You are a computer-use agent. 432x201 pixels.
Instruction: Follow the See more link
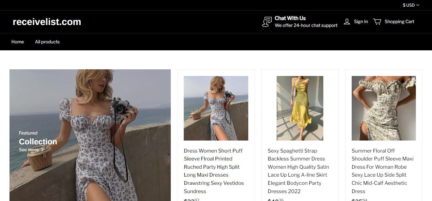29,150
